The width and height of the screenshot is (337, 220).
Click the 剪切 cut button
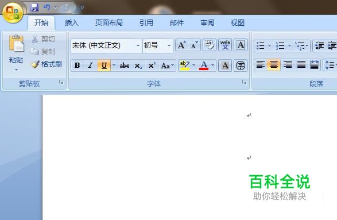(x=44, y=39)
